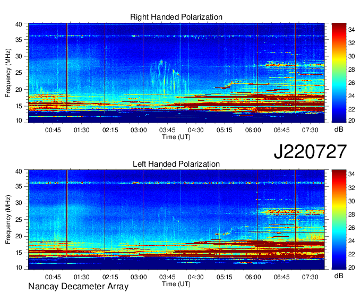
Task: Click the Left Handed Polarization spectrogram image
Action: click(x=176, y=220)
